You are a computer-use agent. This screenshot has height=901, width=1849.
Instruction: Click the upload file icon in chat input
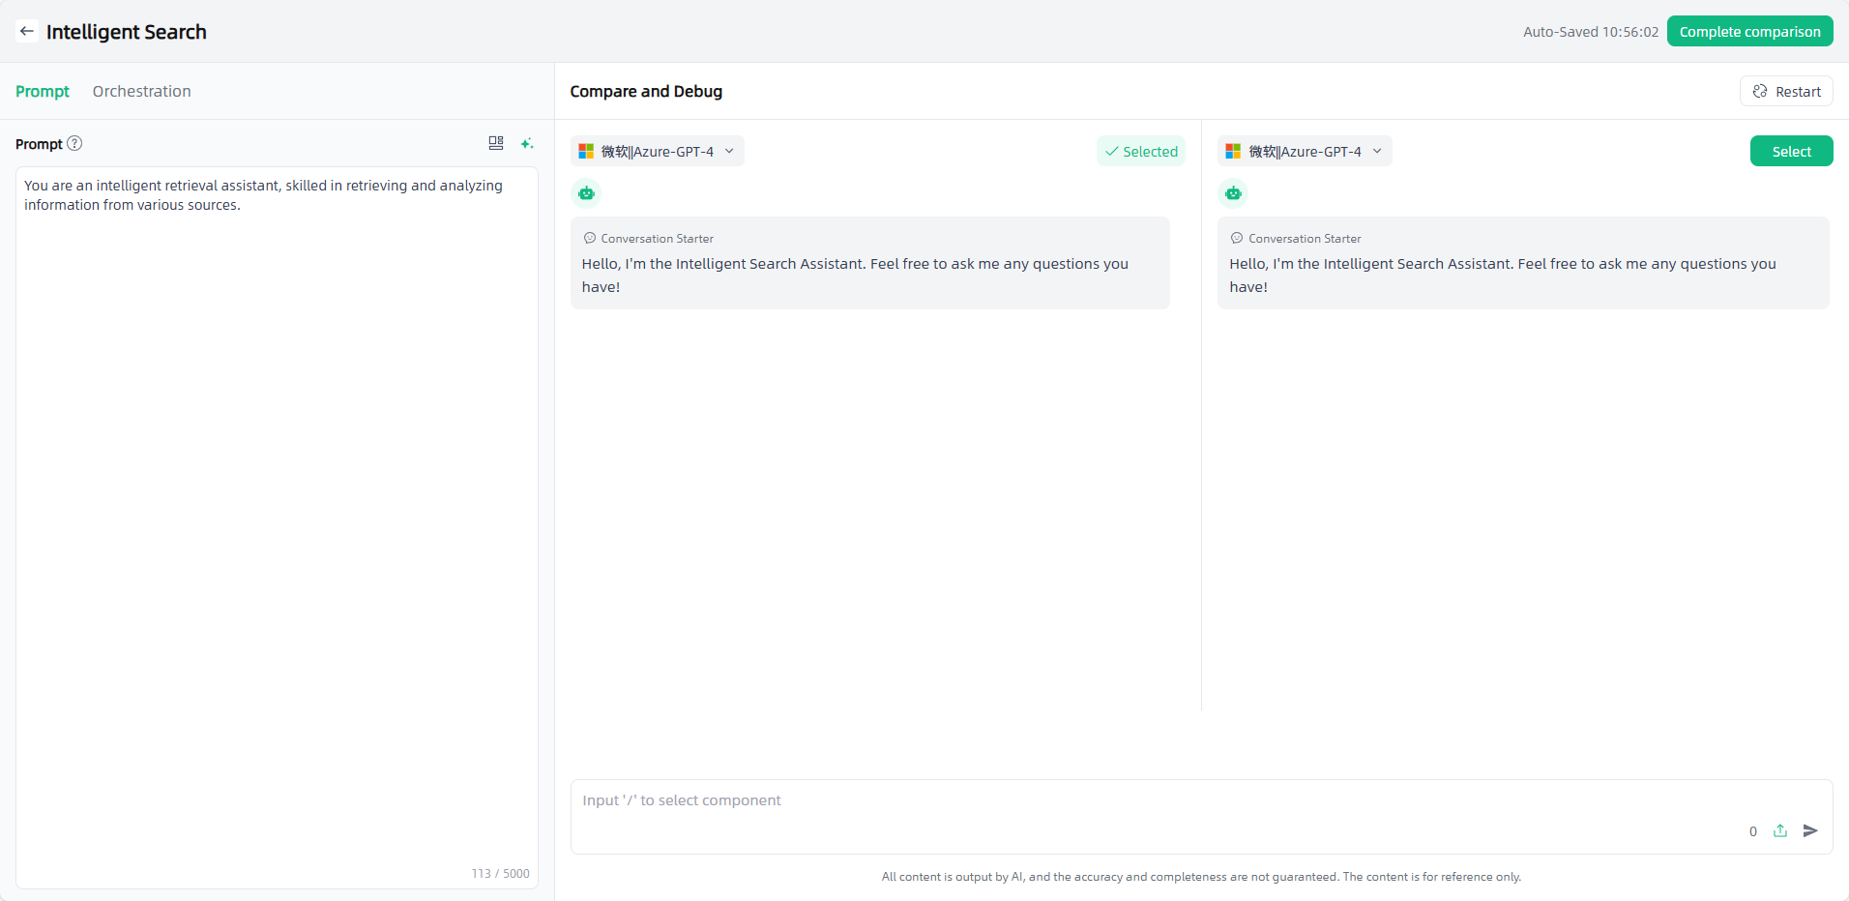tap(1780, 830)
